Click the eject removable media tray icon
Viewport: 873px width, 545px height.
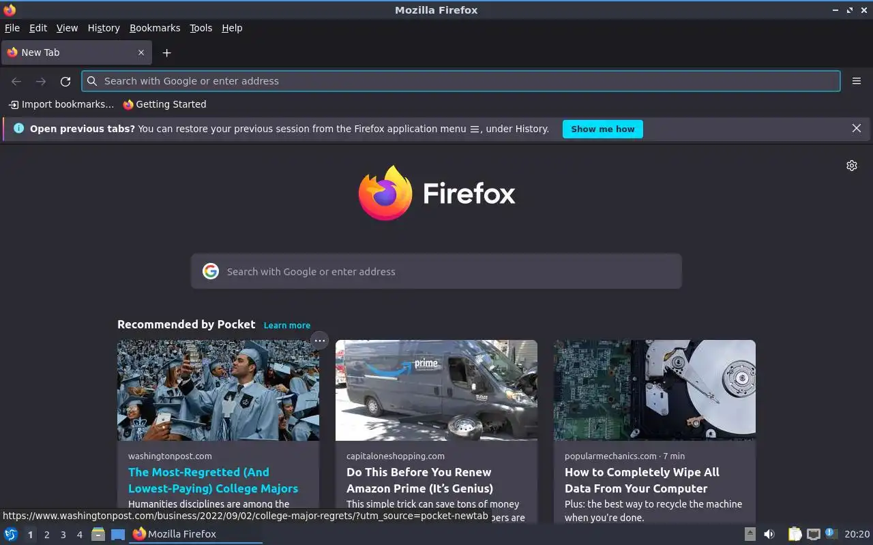coord(750,534)
